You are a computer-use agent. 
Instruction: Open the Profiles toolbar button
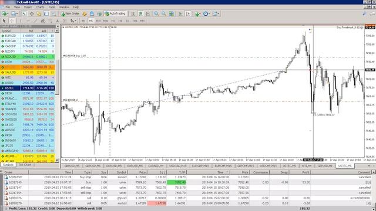tap(14, 14)
